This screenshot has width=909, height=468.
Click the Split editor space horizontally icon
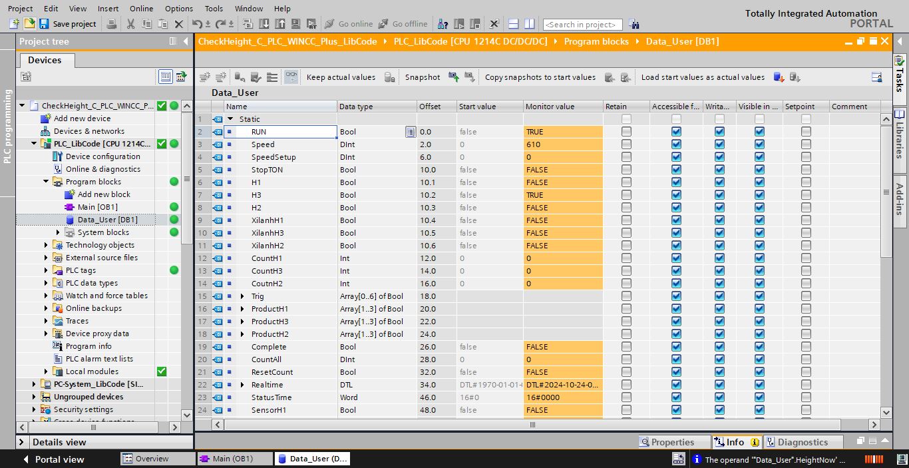coord(514,24)
